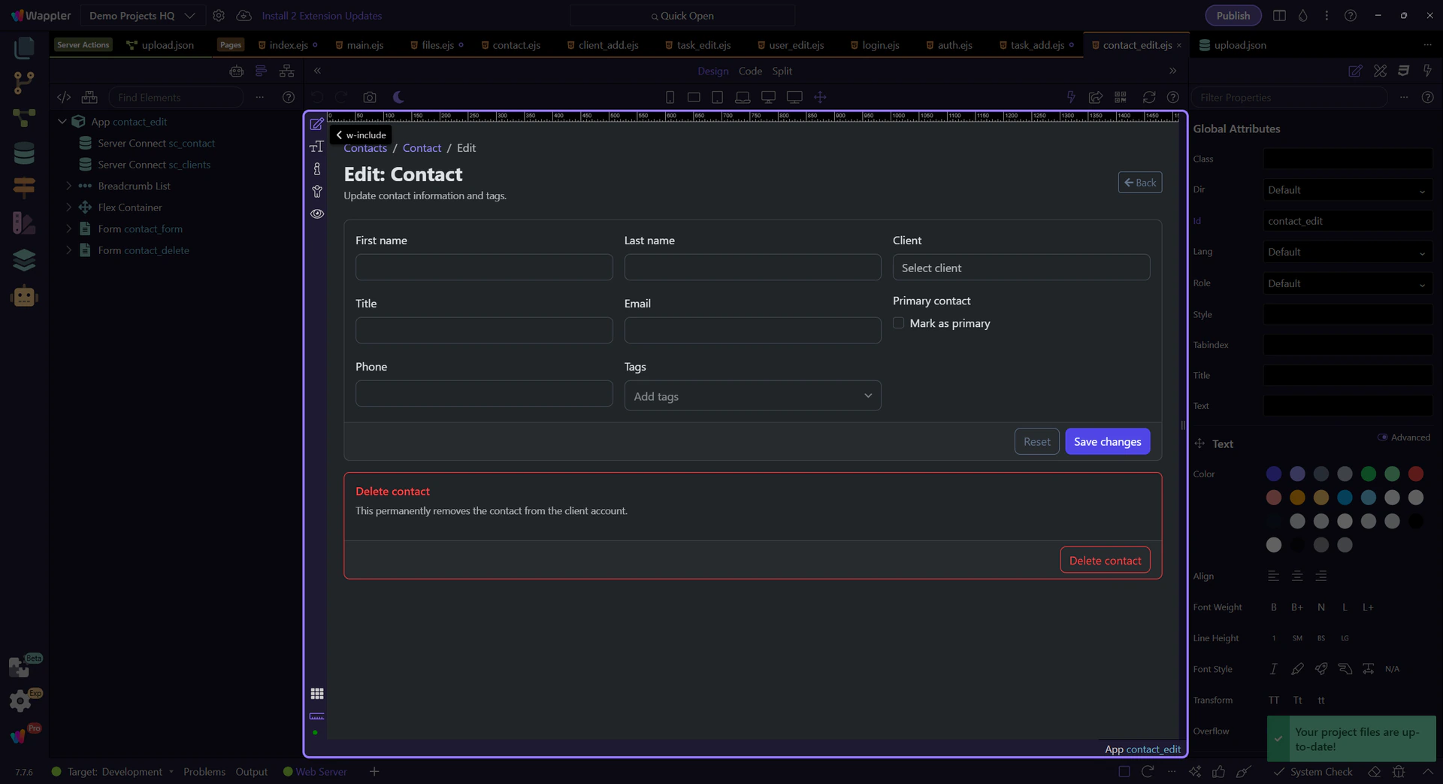Open the Git manager icon in the left sidebar
The image size is (1443, 784).
pyautogui.click(x=24, y=83)
